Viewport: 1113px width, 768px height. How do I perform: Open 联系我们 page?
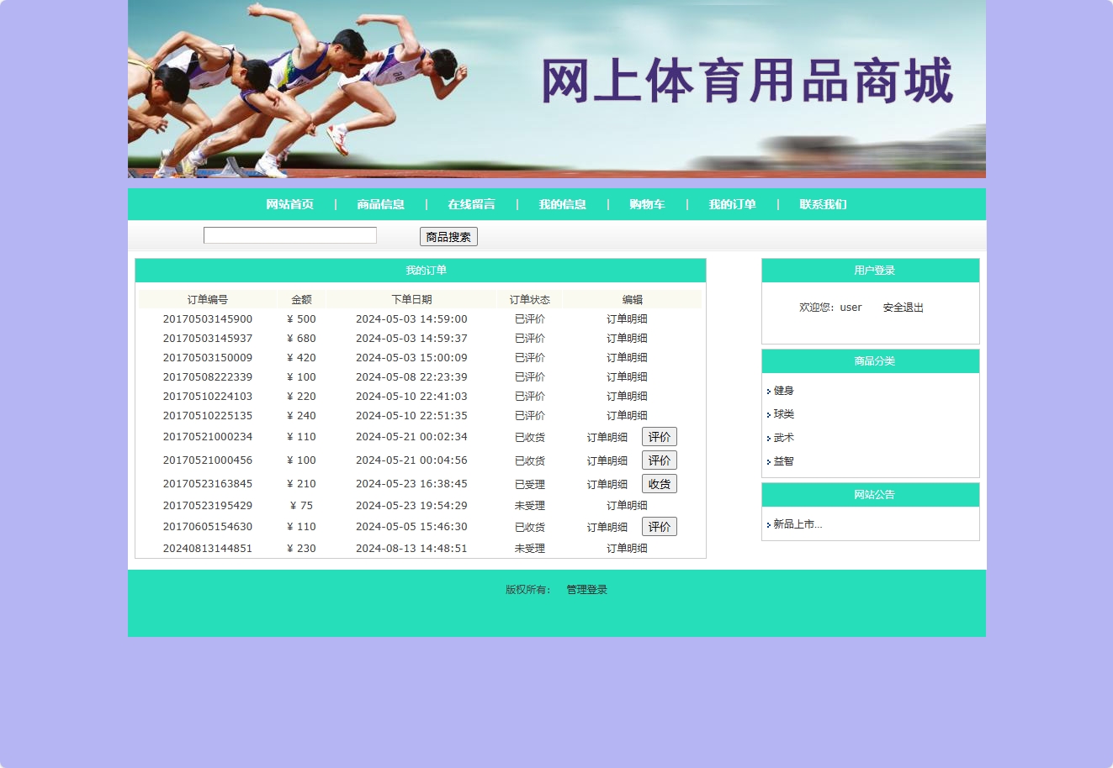824,204
